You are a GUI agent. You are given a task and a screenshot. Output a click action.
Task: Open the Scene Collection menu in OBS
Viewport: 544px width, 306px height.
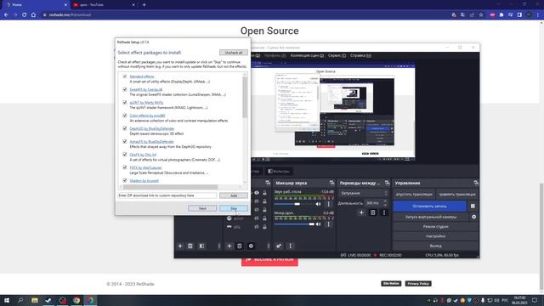tap(307, 55)
